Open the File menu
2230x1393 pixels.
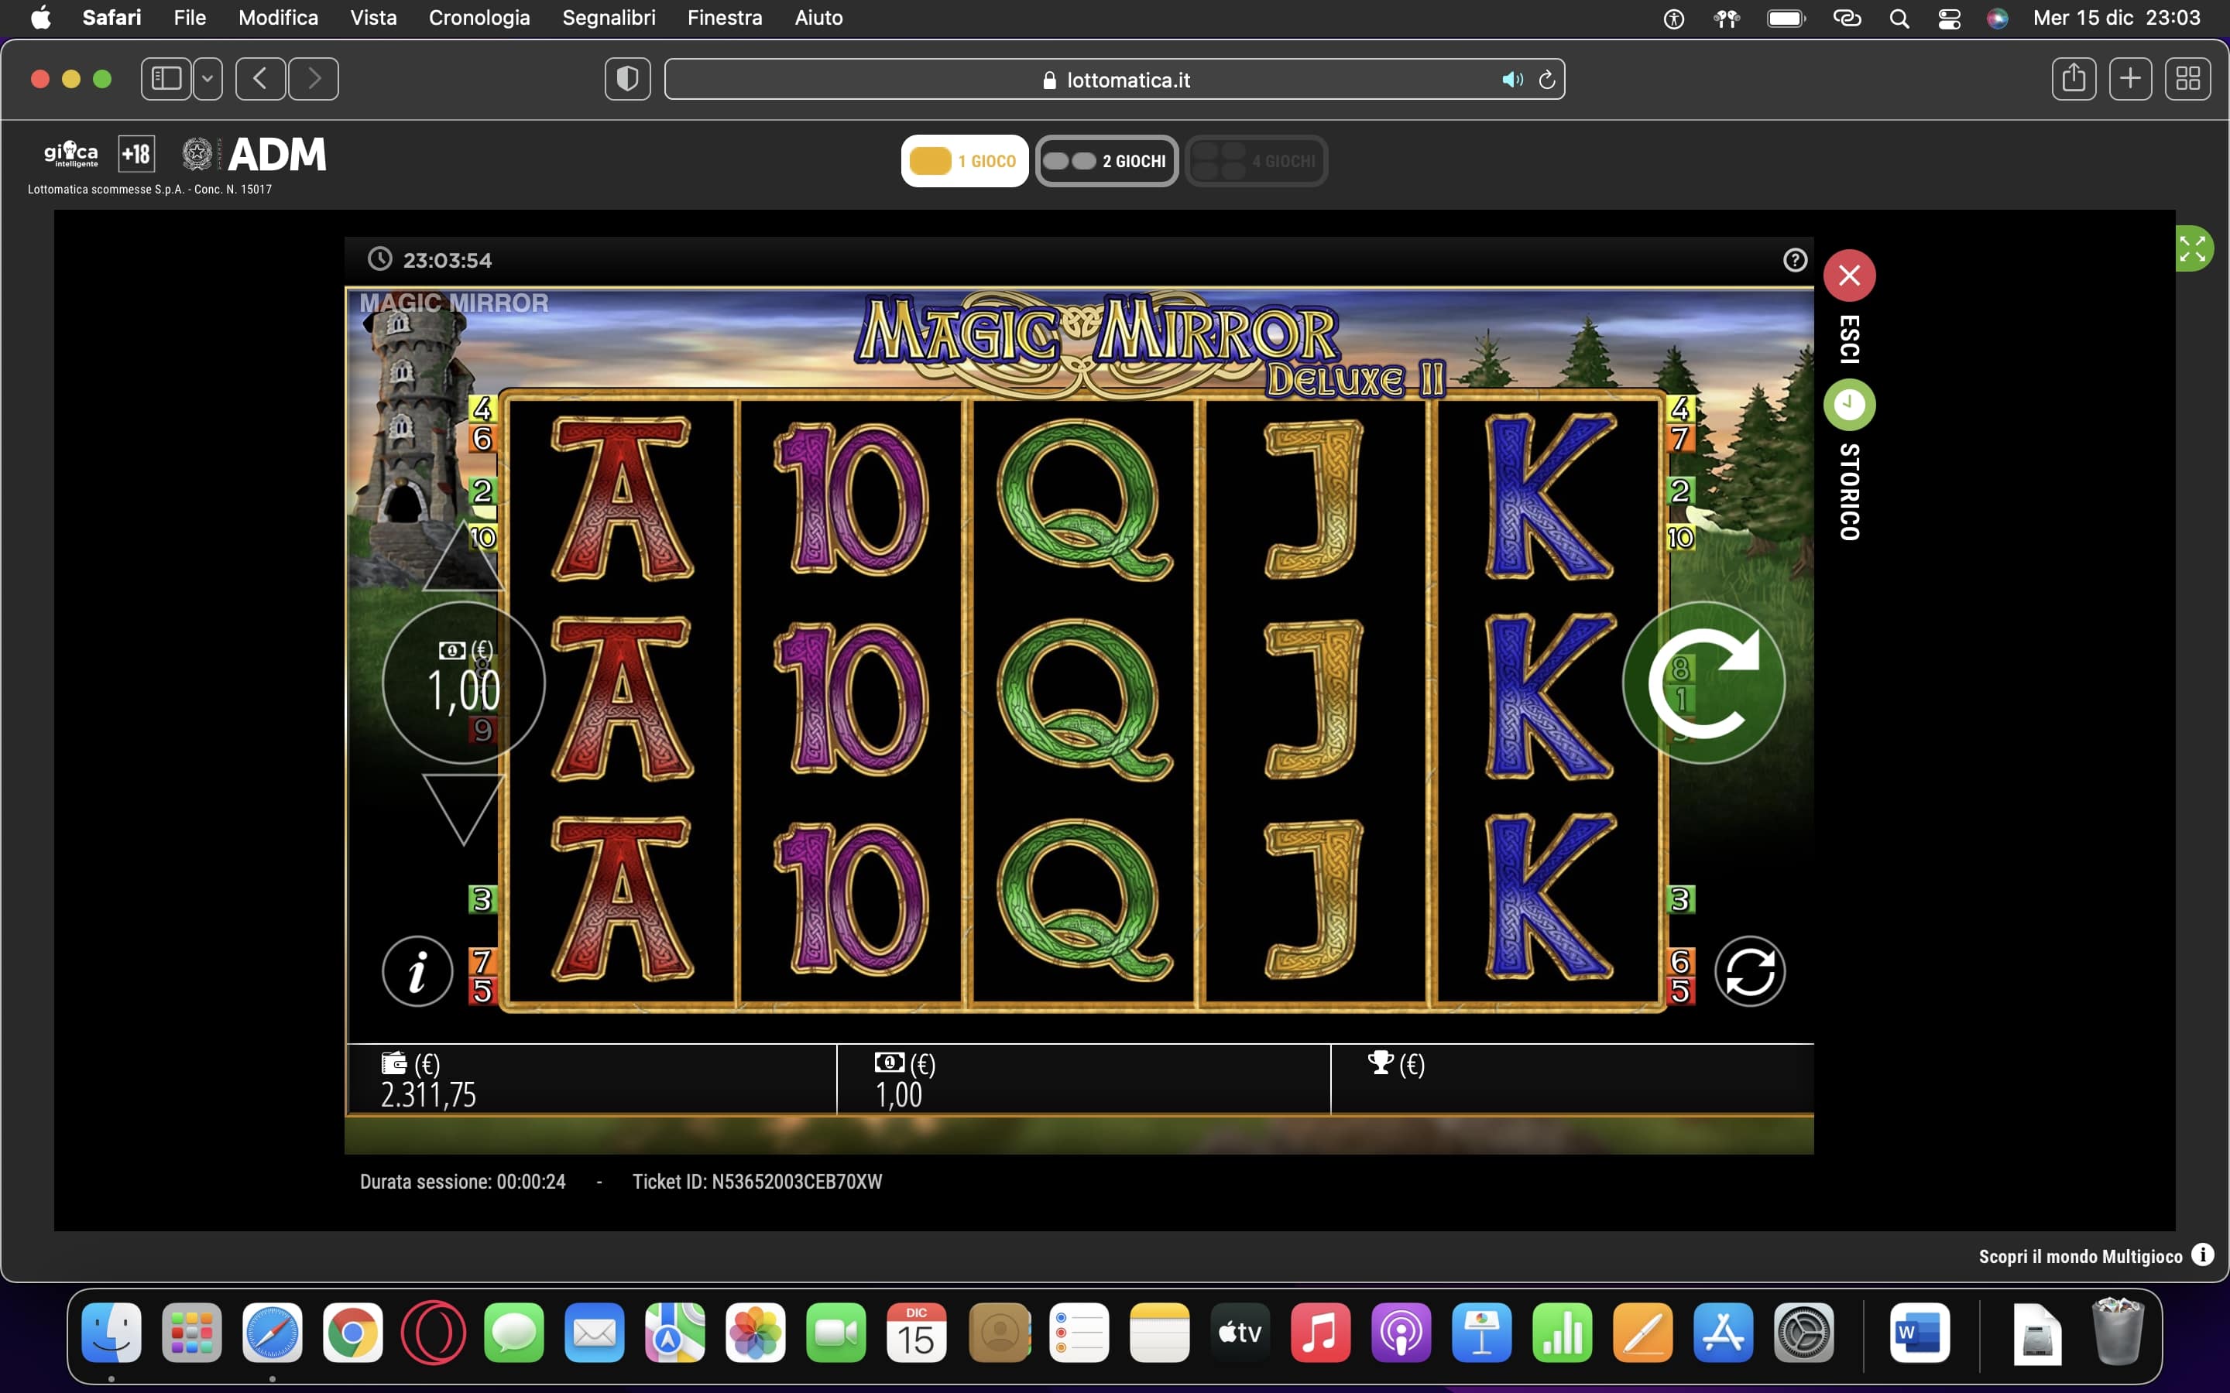point(190,18)
